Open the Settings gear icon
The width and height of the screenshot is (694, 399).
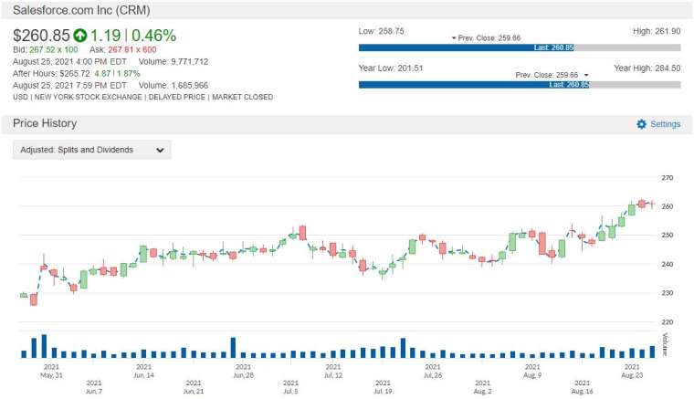click(641, 124)
